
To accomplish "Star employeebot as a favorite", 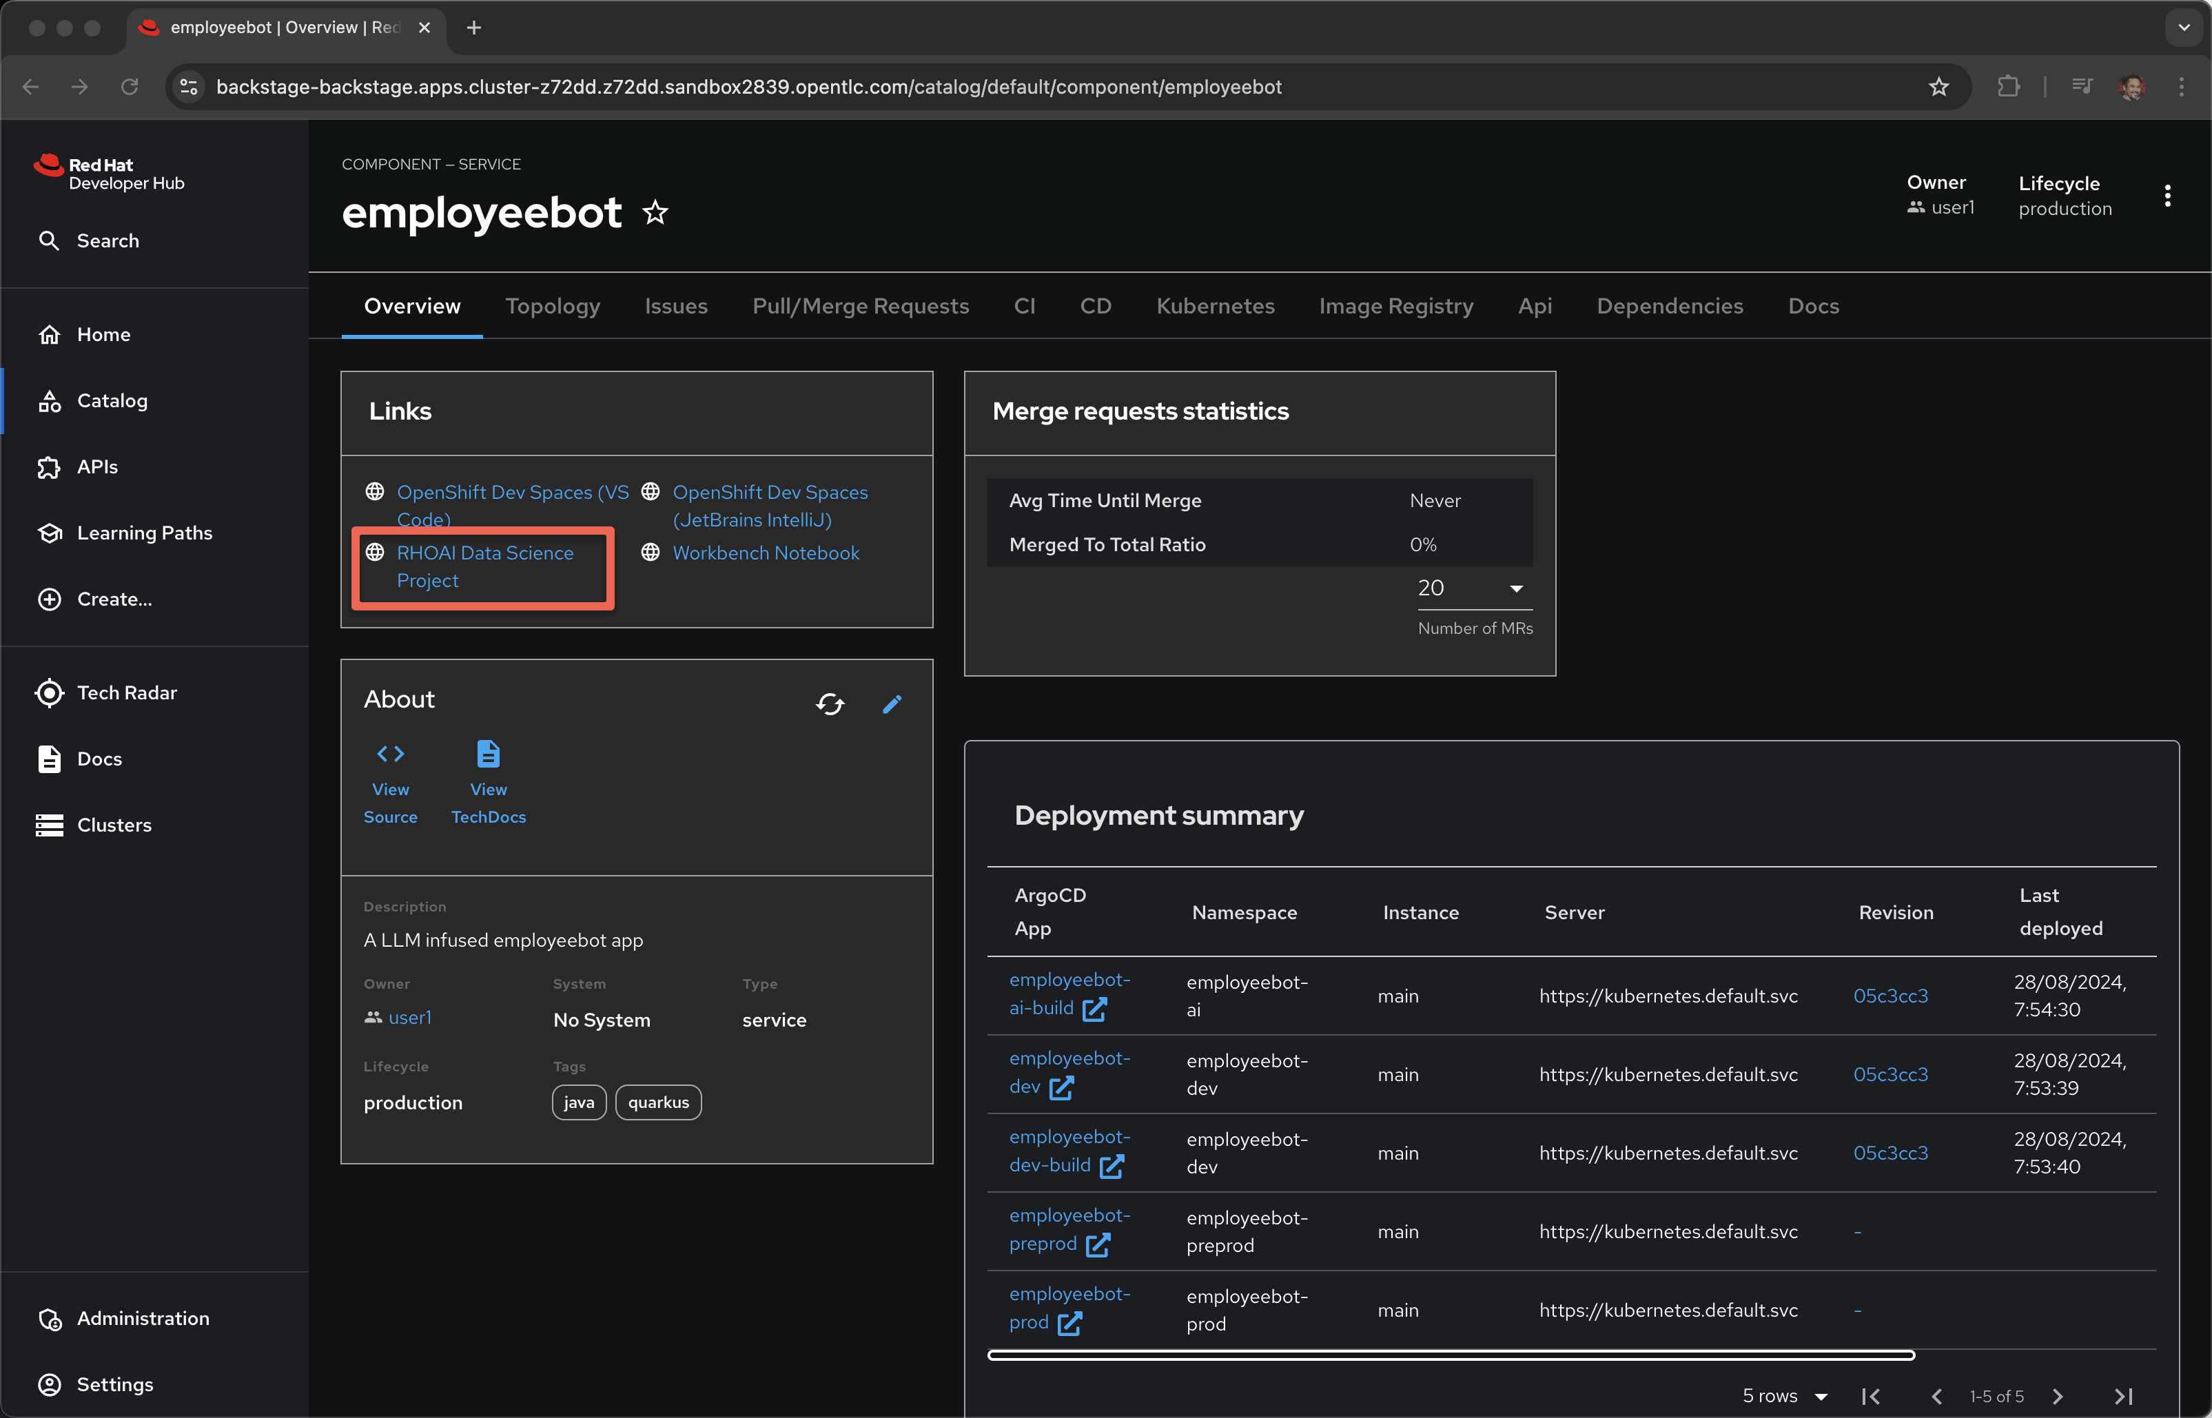I will [655, 213].
